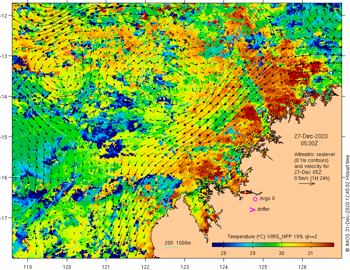This screenshot has height=270, width=350.
Task: Click longitude axis label '124'
Action: point(224,267)
